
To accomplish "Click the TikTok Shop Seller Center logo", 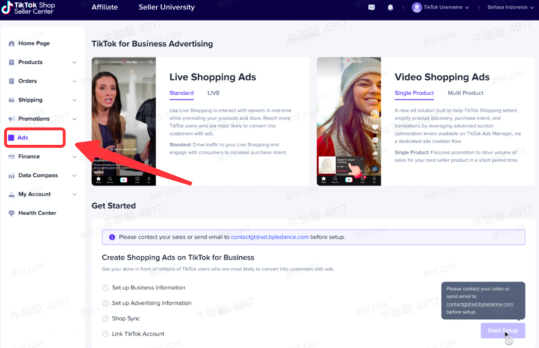I will click(x=28, y=7).
